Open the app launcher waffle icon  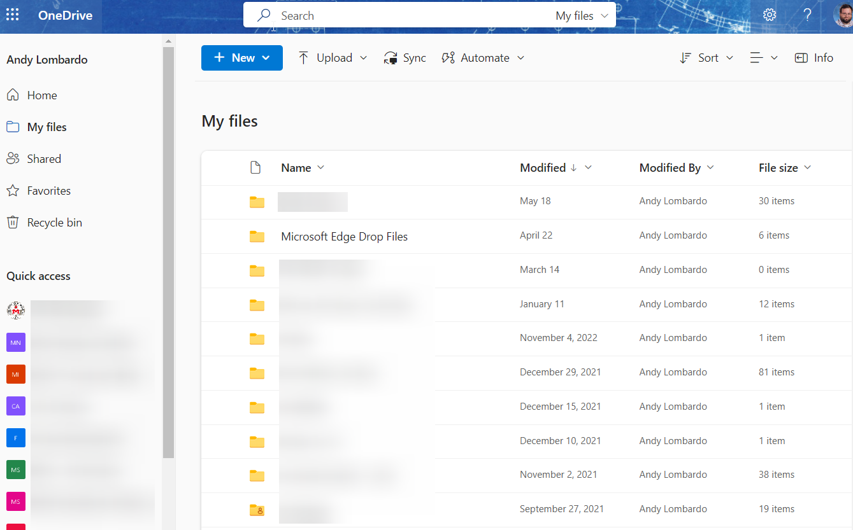13,15
